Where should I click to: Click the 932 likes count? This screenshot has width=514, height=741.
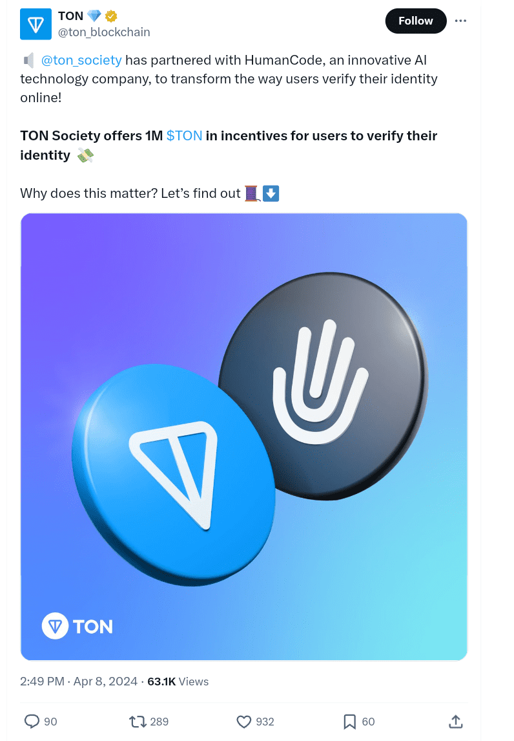click(265, 722)
